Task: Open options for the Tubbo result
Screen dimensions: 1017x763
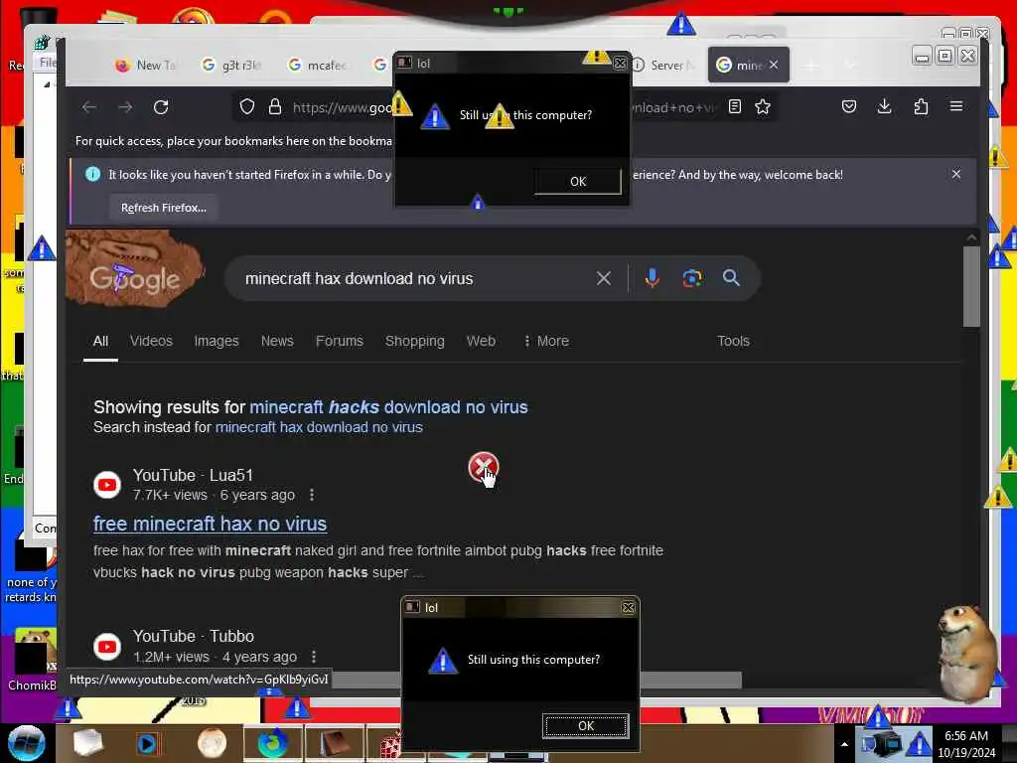Action: (314, 657)
